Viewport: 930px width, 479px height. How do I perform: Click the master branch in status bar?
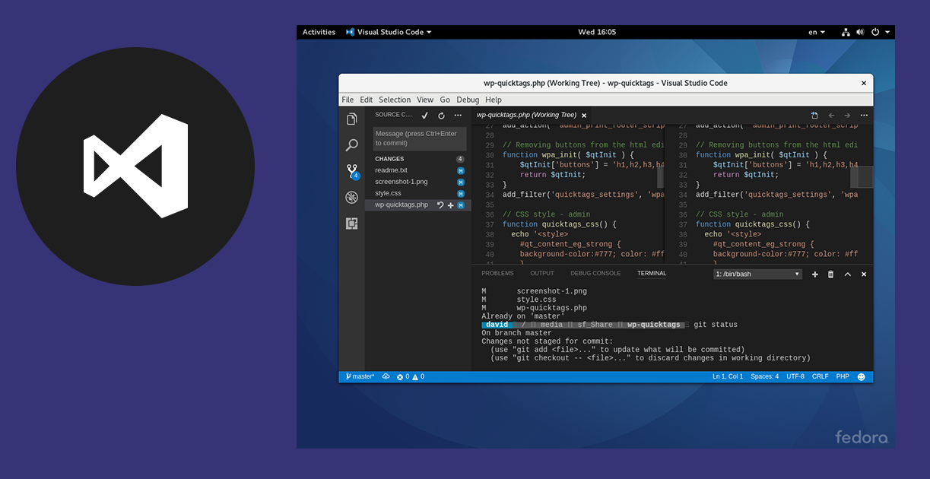pos(360,377)
